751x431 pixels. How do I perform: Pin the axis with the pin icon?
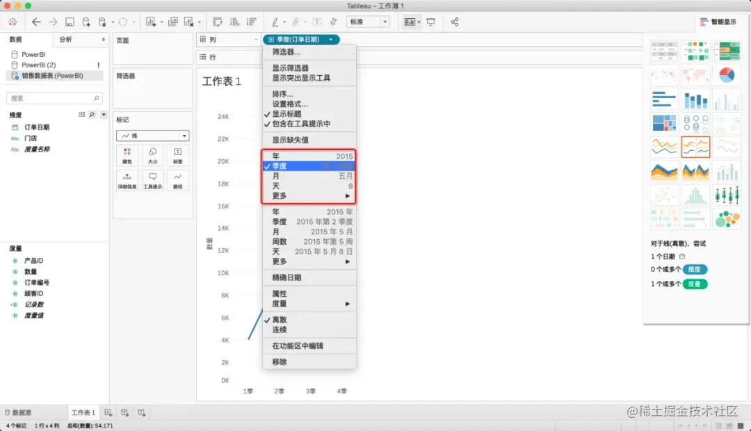334,22
